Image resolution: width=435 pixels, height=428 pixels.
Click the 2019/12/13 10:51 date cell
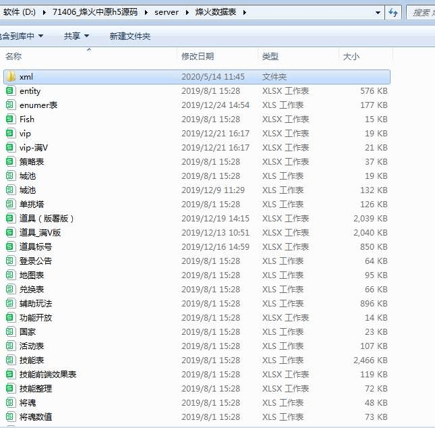[x=215, y=232]
